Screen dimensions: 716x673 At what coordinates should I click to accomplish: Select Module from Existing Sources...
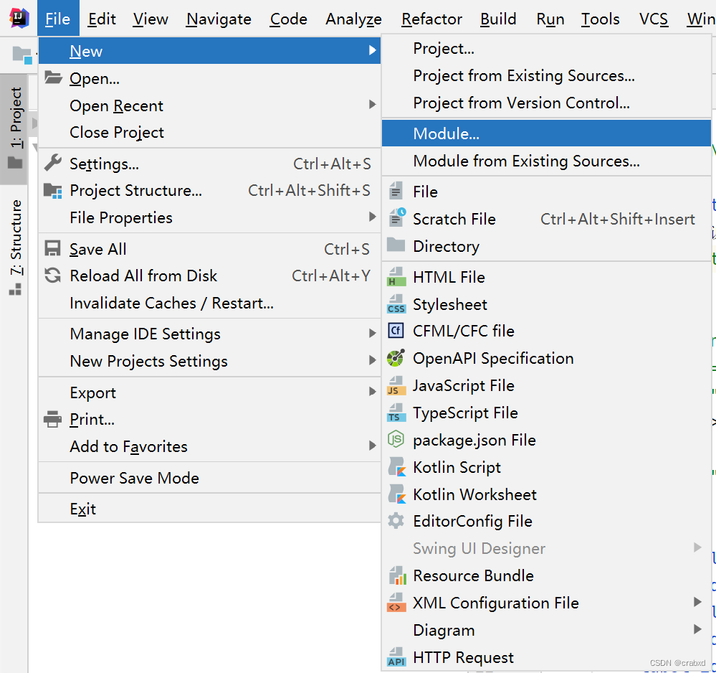pos(546,161)
